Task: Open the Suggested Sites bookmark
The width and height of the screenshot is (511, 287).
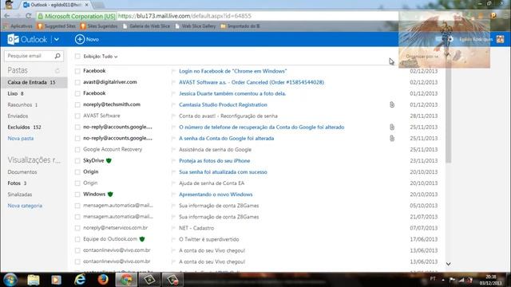Action: pyautogui.click(x=57, y=26)
